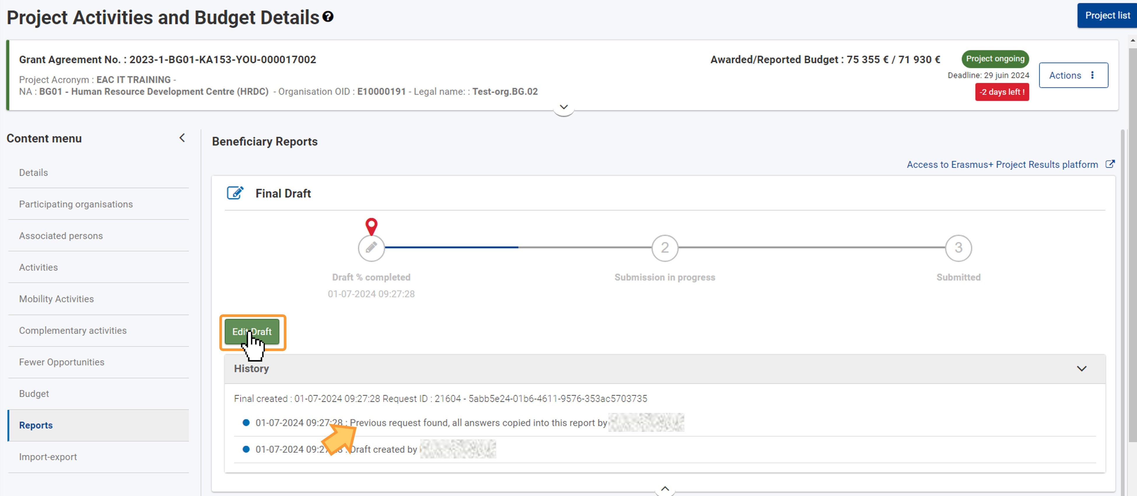Click the draft step pencil circle
1137x496 pixels.
point(371,248)
